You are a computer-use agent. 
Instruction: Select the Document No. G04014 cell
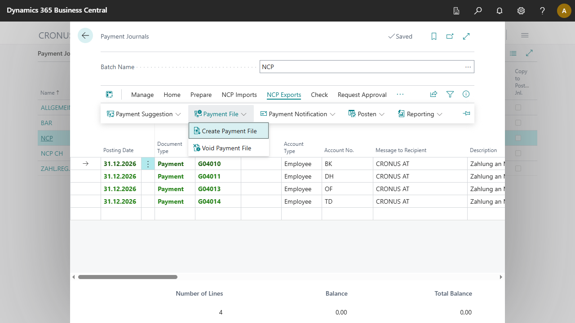pos(218,201)
